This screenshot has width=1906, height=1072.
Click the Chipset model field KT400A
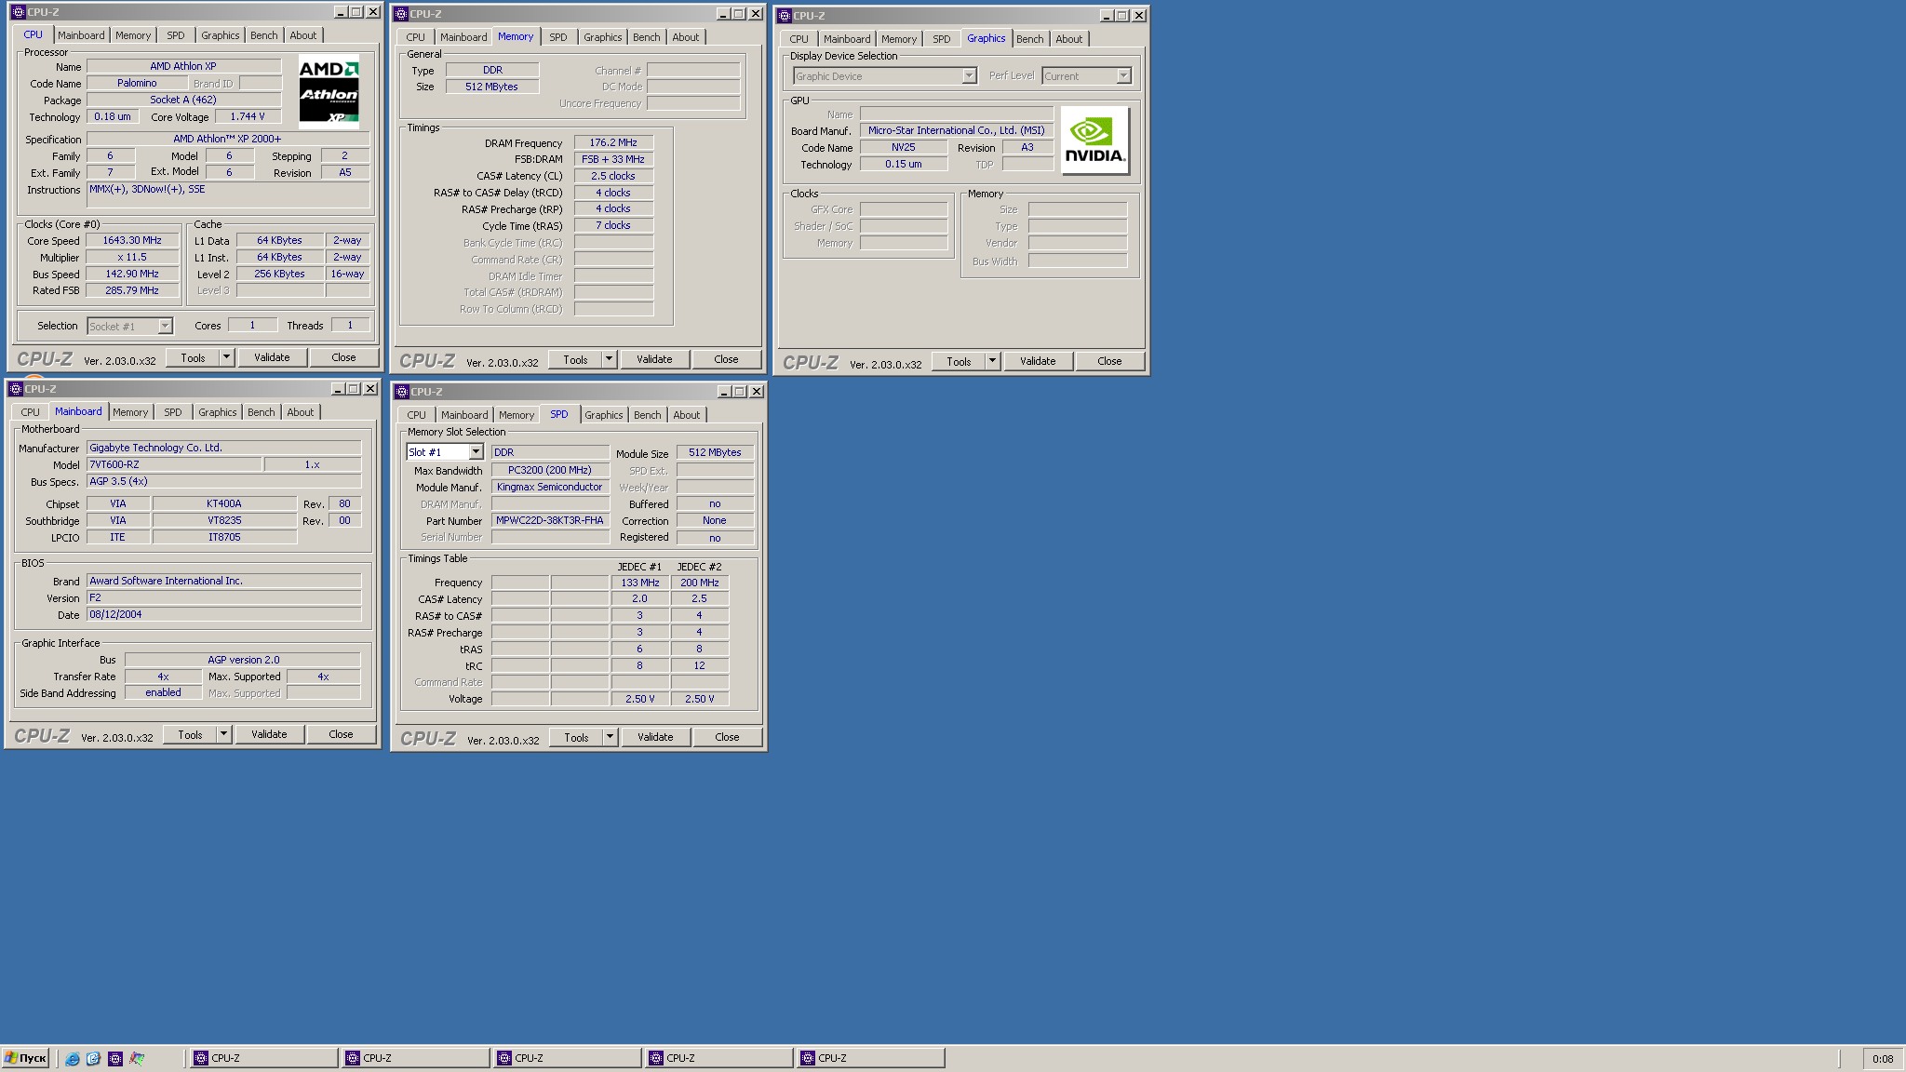pos(224,504)
